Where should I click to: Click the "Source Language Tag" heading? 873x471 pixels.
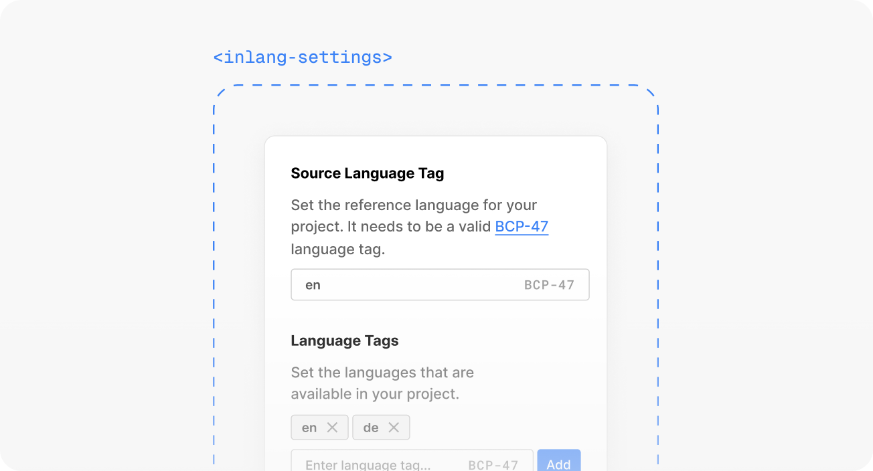pos(367,173)
